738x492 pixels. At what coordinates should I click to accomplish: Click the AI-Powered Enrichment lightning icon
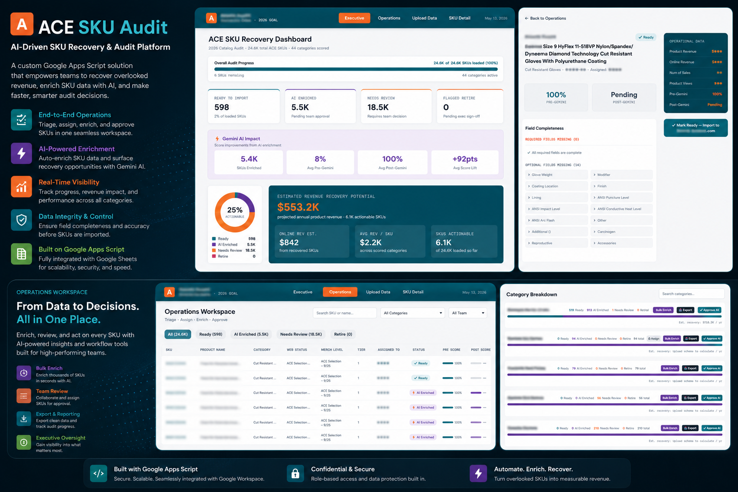(21, 153)
